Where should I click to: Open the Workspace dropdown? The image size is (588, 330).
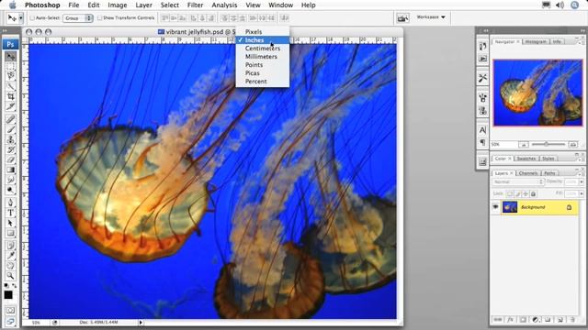[431, 17]
